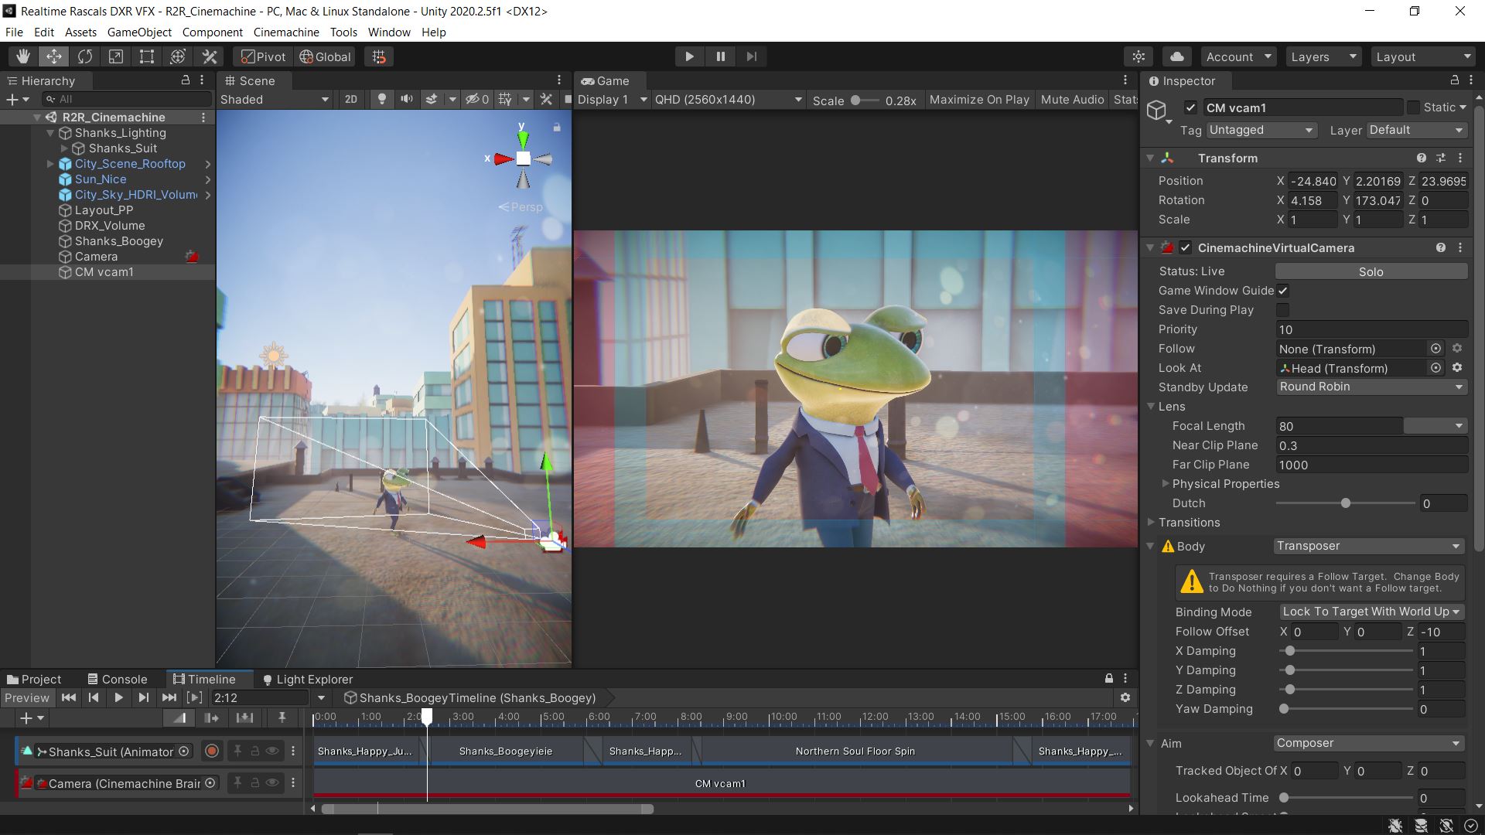Open QHD resolution dropdown

point(728,99)
